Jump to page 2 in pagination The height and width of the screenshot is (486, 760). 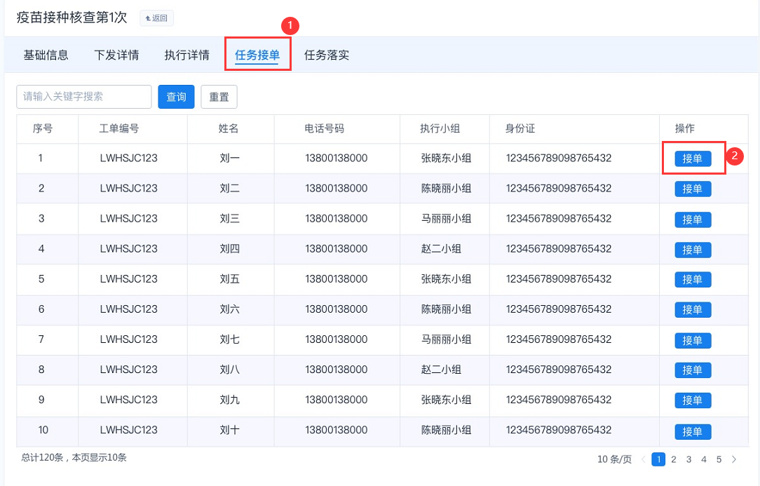tap(673, 459)
